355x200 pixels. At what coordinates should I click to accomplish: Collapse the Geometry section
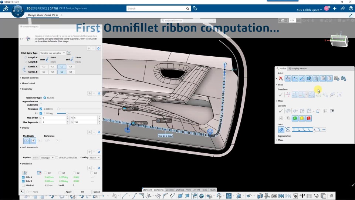tap(26, 89)
